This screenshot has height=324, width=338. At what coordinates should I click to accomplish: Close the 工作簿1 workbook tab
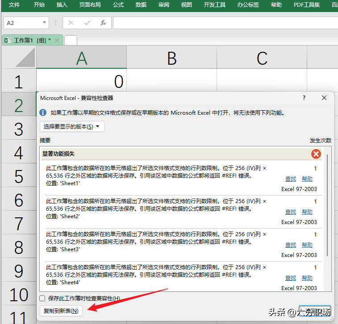tap(57, 40)
